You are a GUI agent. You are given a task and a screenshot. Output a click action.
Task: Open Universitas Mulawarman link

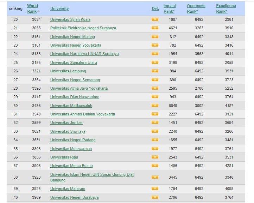click(71, 149)
